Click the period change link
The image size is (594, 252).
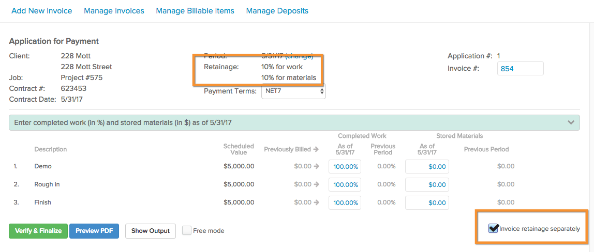point(299,56)
